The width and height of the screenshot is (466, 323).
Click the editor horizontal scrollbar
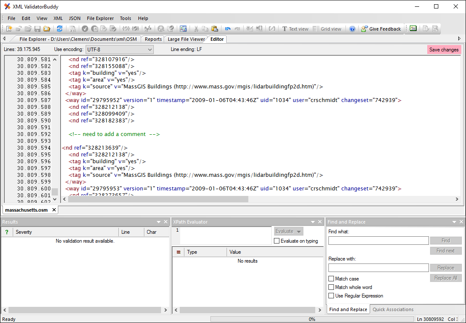click(158, 199)
